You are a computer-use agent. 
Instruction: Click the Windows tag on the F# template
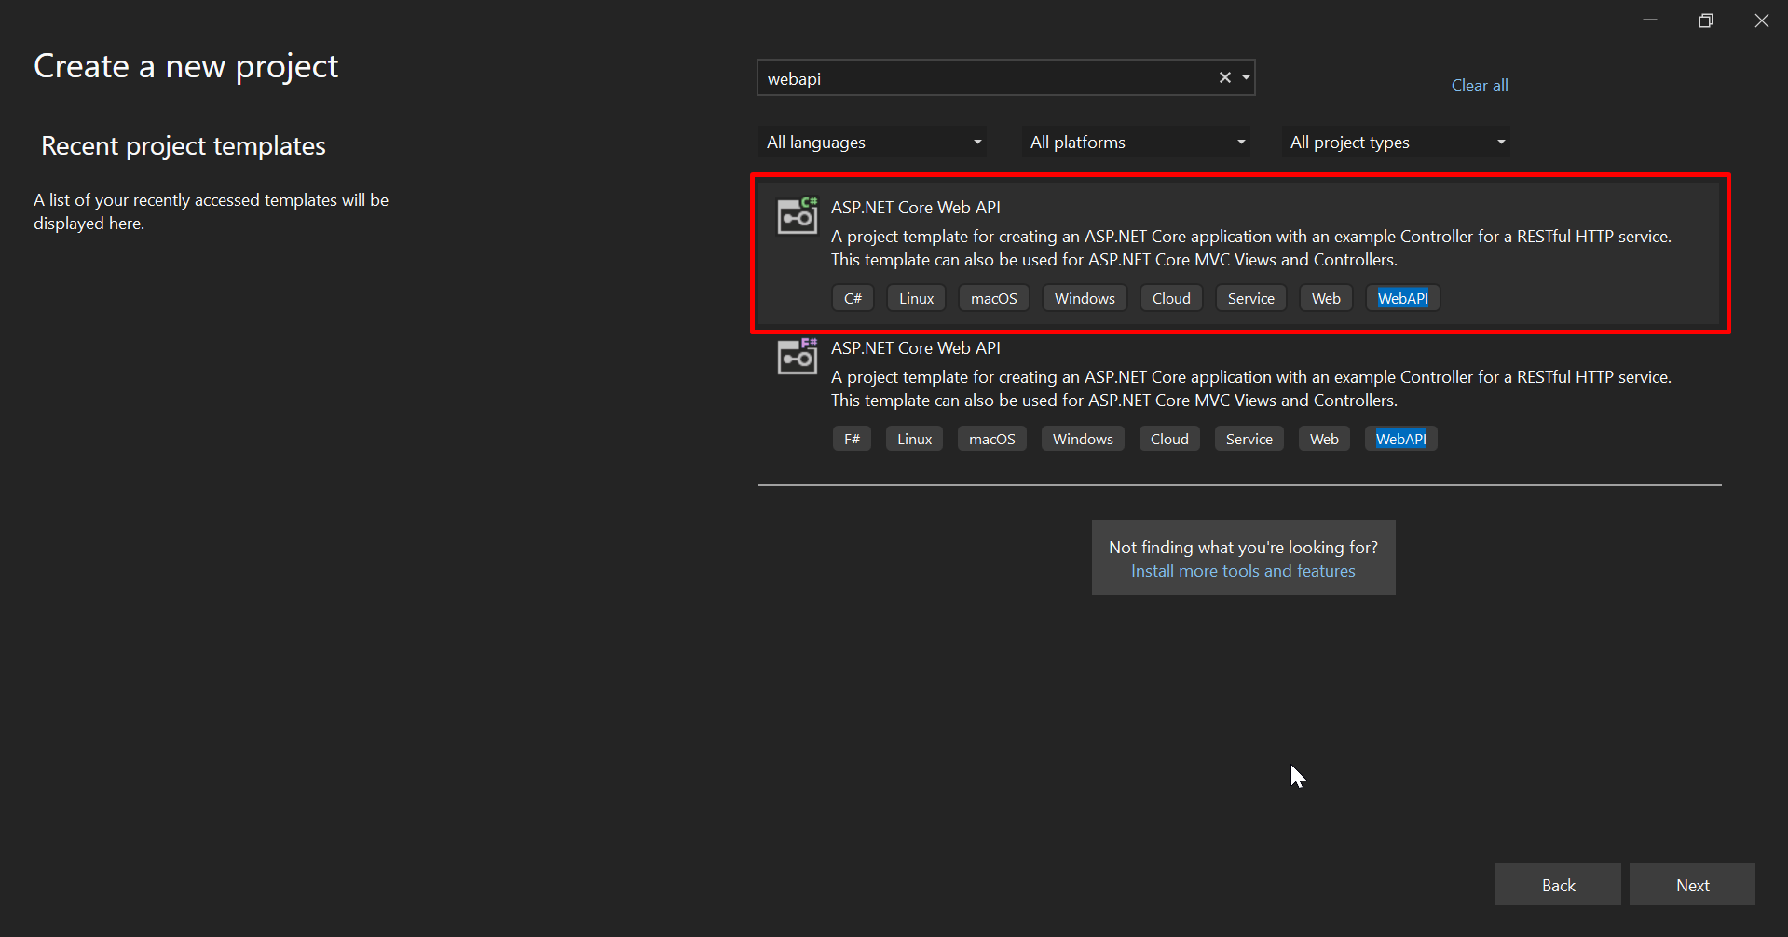tap(1082, 438)
